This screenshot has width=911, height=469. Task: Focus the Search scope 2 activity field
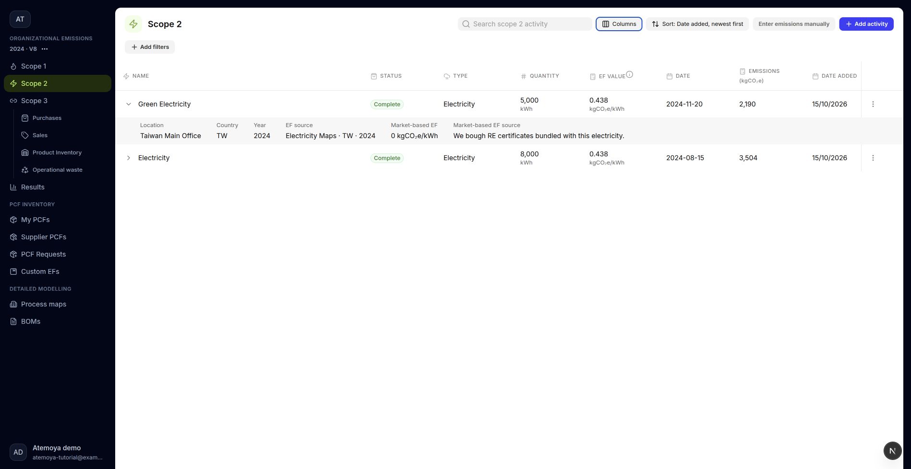point(525,24)
